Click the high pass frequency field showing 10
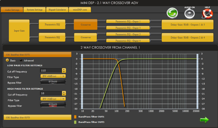 tap(51, 93)
